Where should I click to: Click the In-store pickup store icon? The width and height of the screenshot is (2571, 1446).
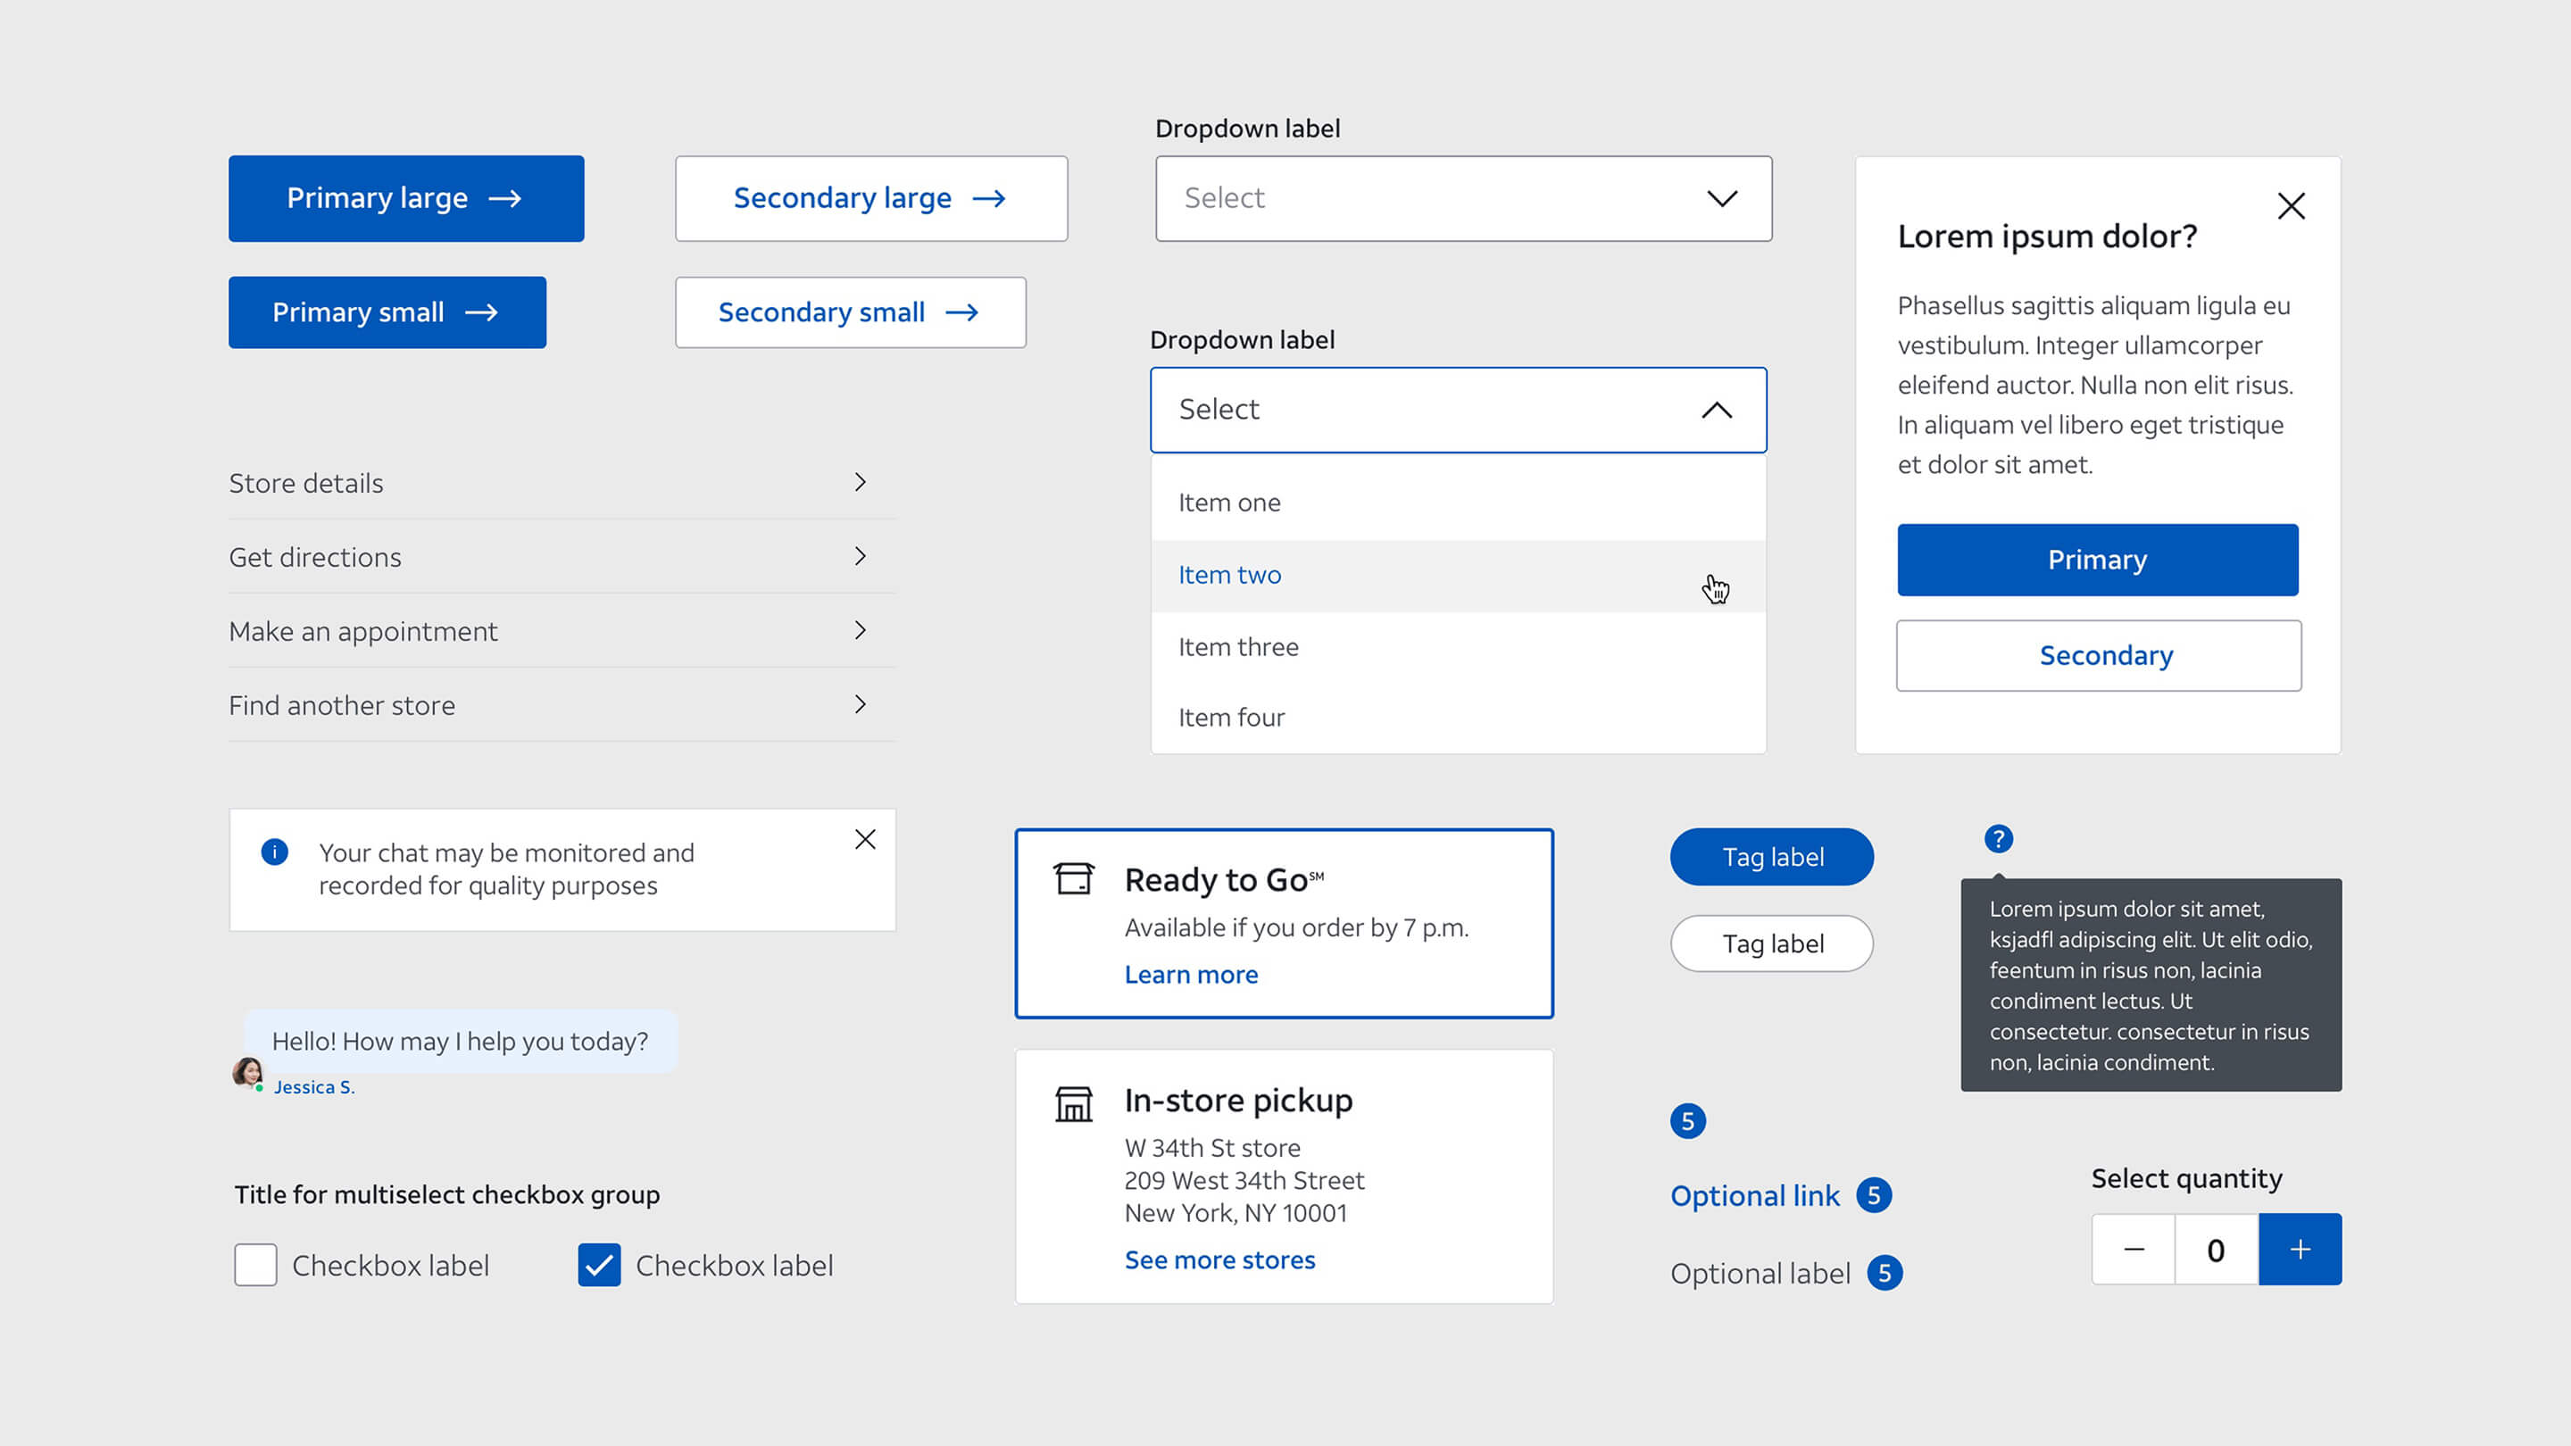tap(1074, 1104)
